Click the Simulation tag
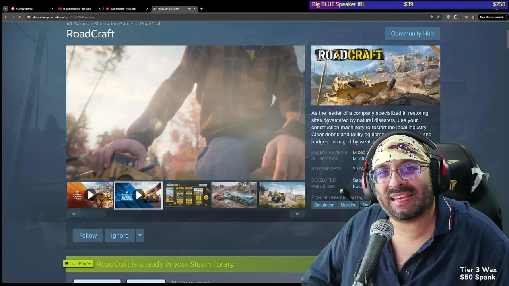 [x=324, y=205]
